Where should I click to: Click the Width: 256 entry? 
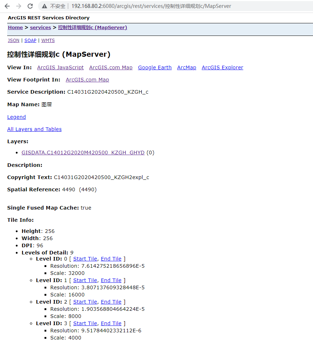click(37, 238)
